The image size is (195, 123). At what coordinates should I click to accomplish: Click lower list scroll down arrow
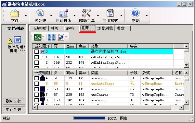(x=186, y=102)
